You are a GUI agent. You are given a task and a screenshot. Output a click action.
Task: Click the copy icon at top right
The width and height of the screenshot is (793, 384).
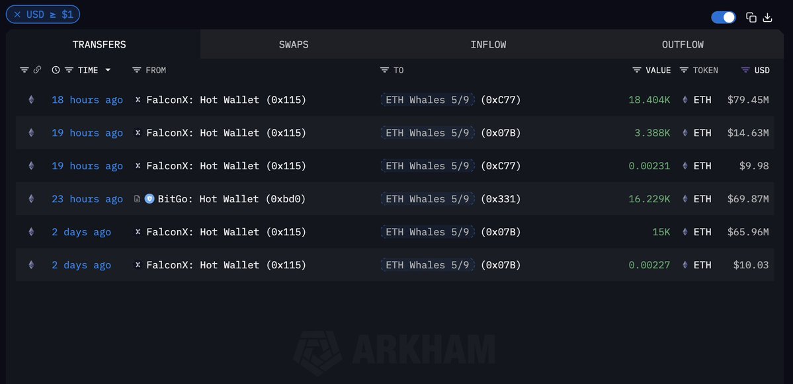(x=751, y=17)
